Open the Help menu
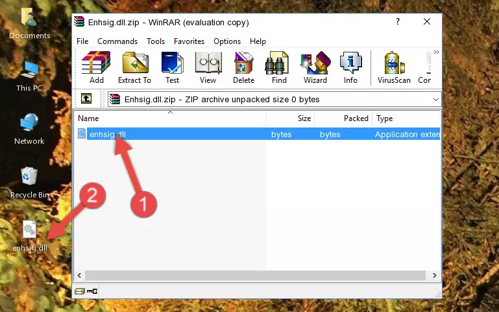The height and width of the screenshot is (312, 499). [258, 41]
